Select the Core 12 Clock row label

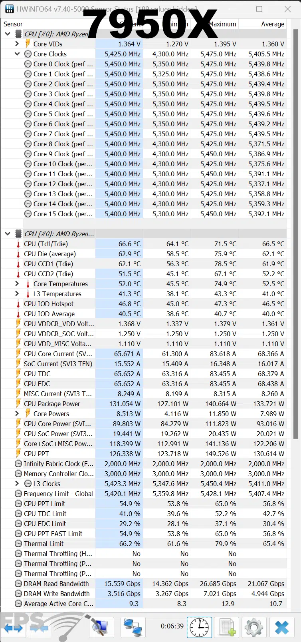tap(63, 184)
